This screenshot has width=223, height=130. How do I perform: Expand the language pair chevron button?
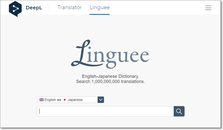coord(101,100)
